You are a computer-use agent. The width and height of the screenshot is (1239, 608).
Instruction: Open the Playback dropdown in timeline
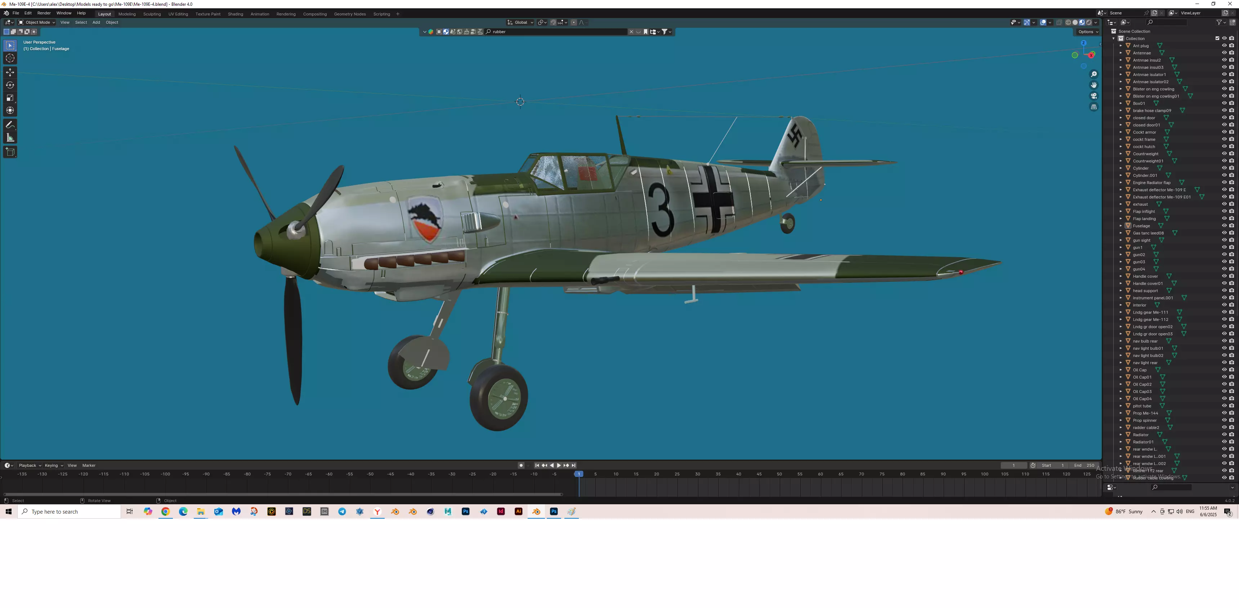click(x=30, y=466)
